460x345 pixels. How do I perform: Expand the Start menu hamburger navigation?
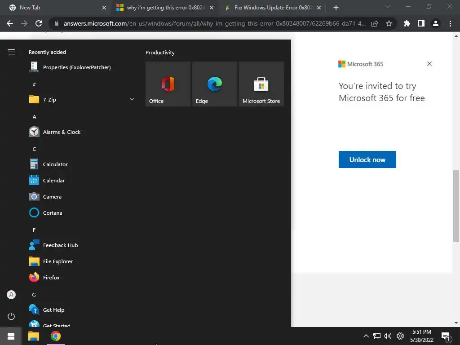coord(11,52)
